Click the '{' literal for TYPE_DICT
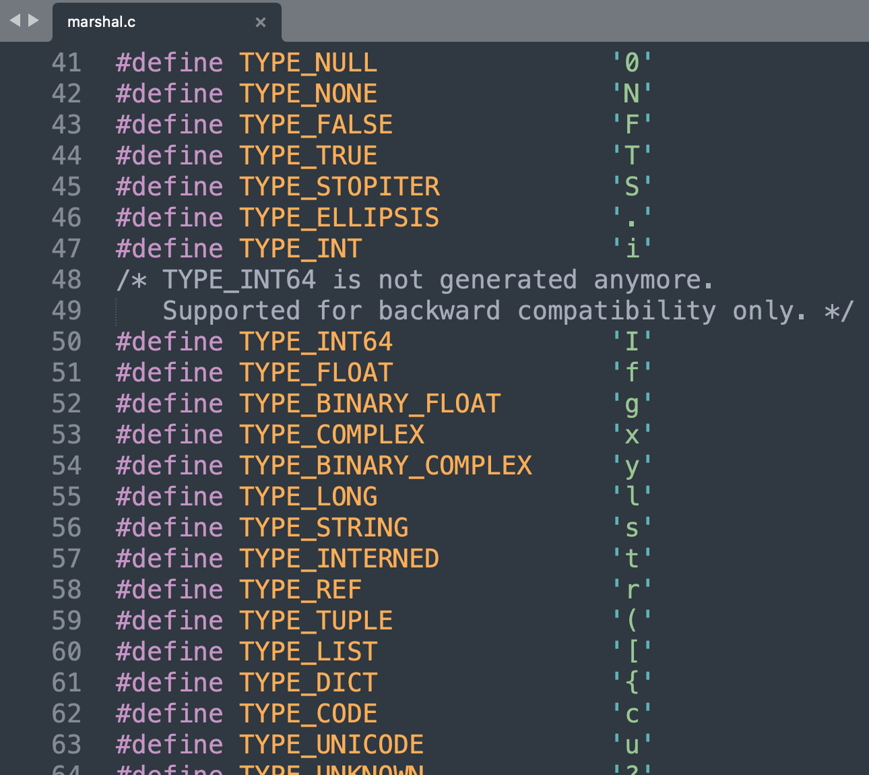This screenshot has height=775, width=869. (632, 683)
